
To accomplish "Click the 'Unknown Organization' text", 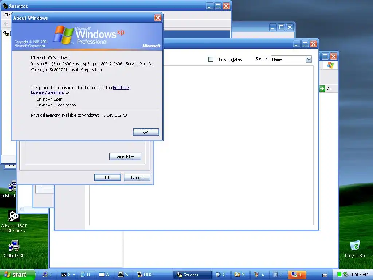I will pos(56,105).
